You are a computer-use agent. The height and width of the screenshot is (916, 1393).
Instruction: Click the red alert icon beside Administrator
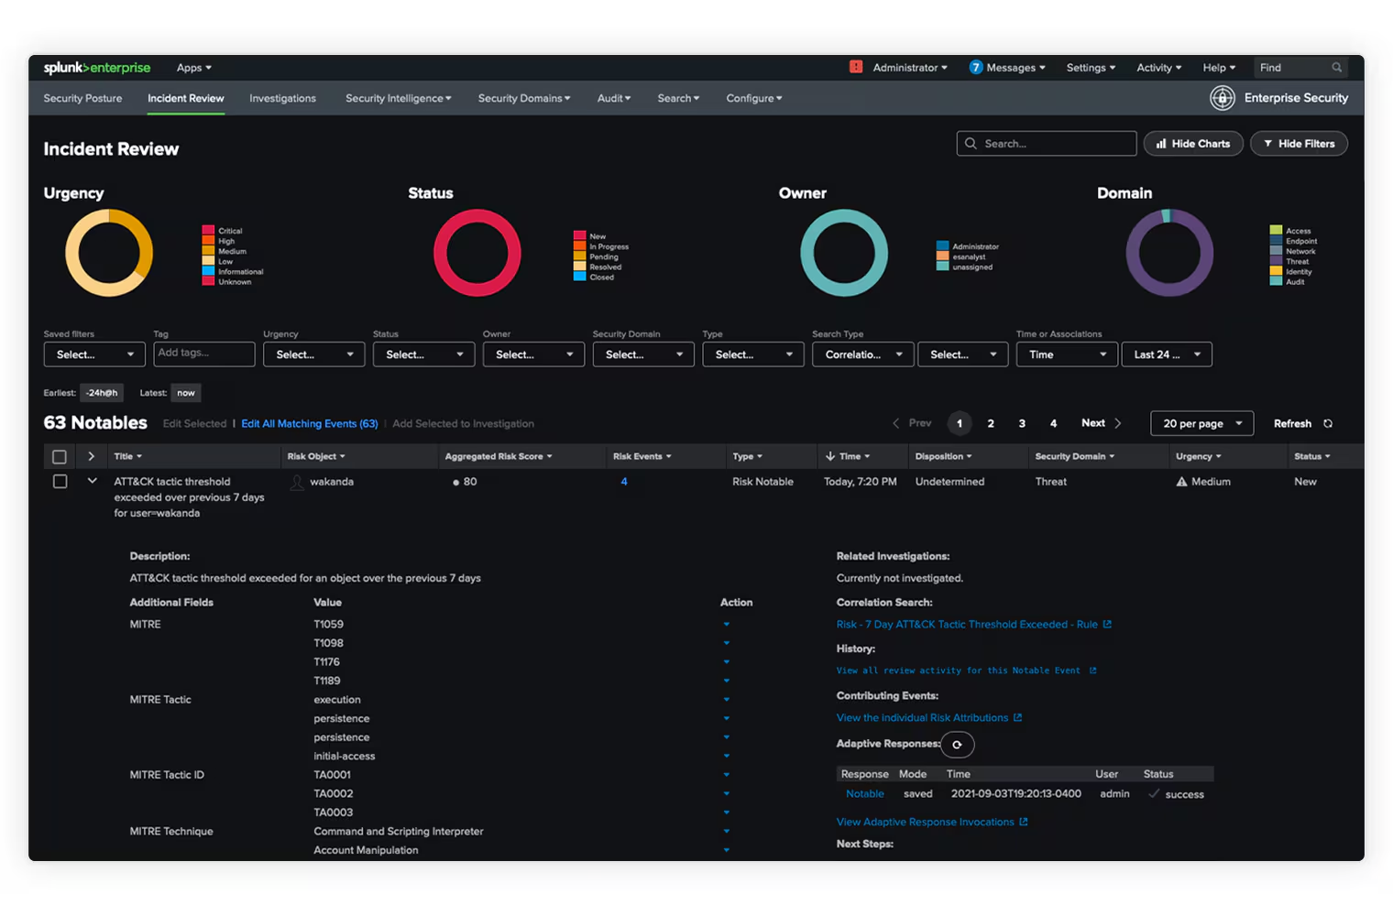(x=856, y=67)
